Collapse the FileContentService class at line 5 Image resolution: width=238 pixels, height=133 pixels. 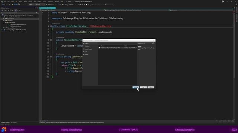tap(51, 26)
